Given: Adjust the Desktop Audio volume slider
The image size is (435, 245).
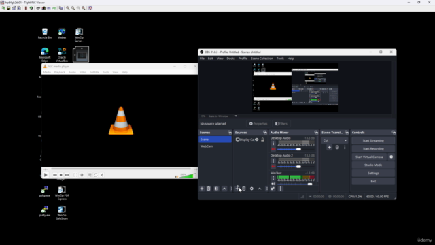Looking at the screenshot, I should (x=296, y=149).
